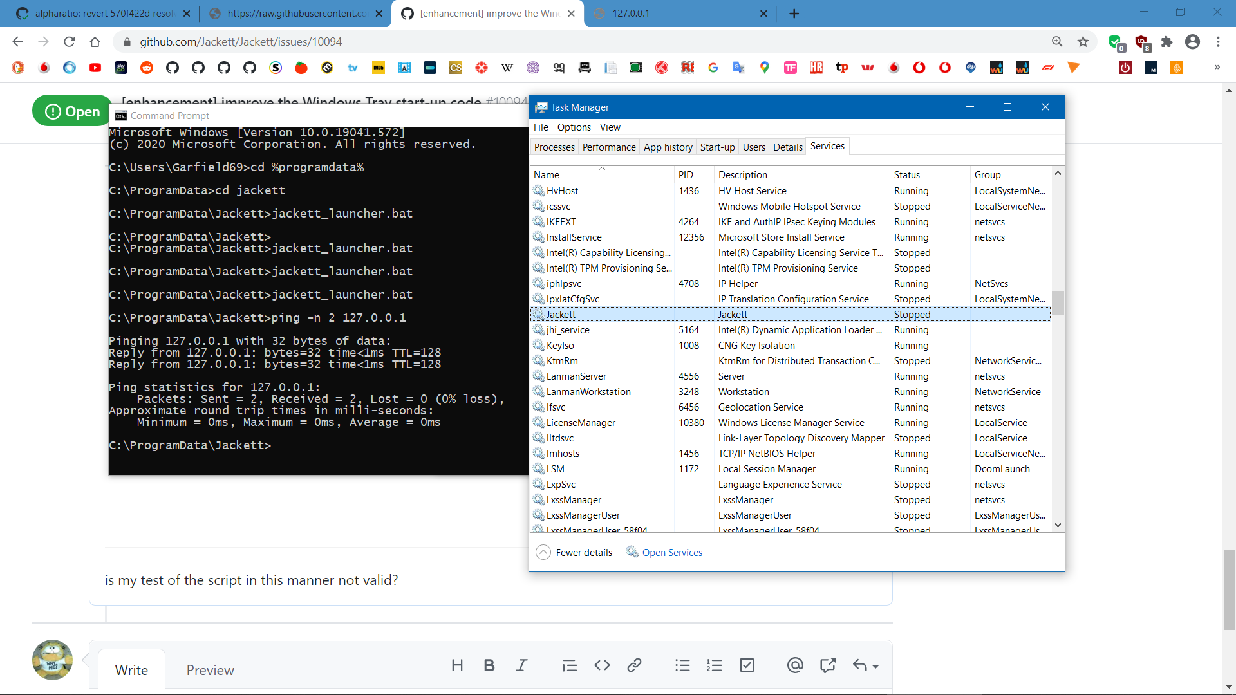Viewport: 1236px width, 695px height.
Task: Click the Open Services link
Action: 671,552
